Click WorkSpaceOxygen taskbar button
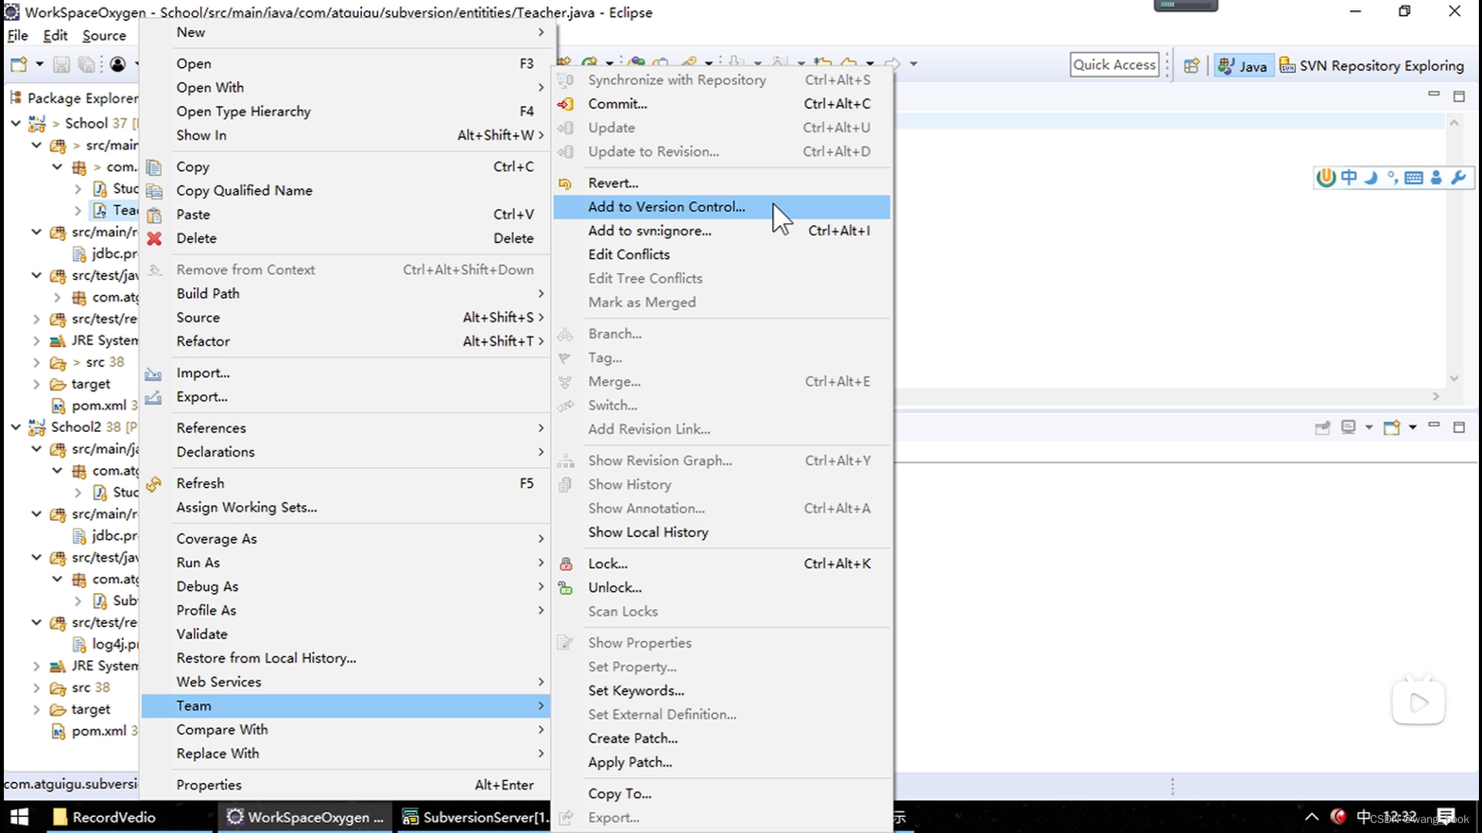The height and width of the screenshot is (833, 1482). (x=305, y=817)
